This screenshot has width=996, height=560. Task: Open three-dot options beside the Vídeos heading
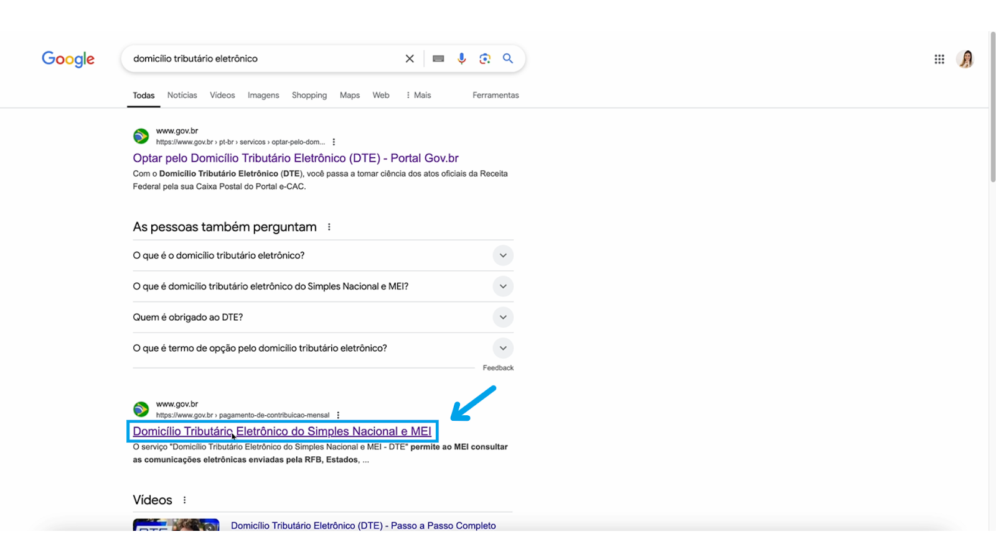click(x=185, y=500)
